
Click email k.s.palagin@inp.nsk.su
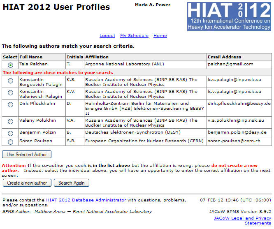pyautogui.click(x=235, y=80)
